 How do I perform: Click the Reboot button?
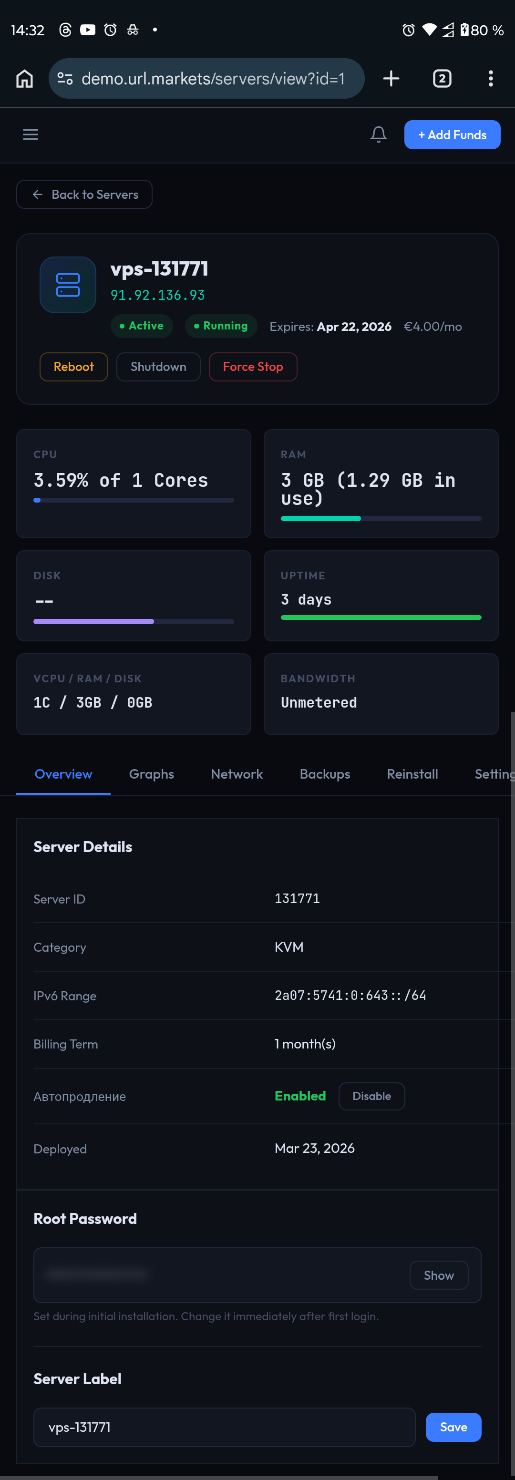(73, 367)
